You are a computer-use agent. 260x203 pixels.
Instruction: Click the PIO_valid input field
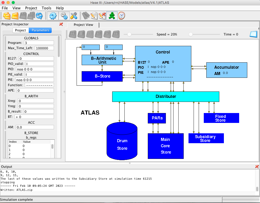(39, 64)
